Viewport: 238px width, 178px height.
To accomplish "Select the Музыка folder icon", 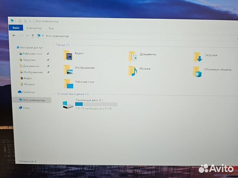I will (132, 71).
